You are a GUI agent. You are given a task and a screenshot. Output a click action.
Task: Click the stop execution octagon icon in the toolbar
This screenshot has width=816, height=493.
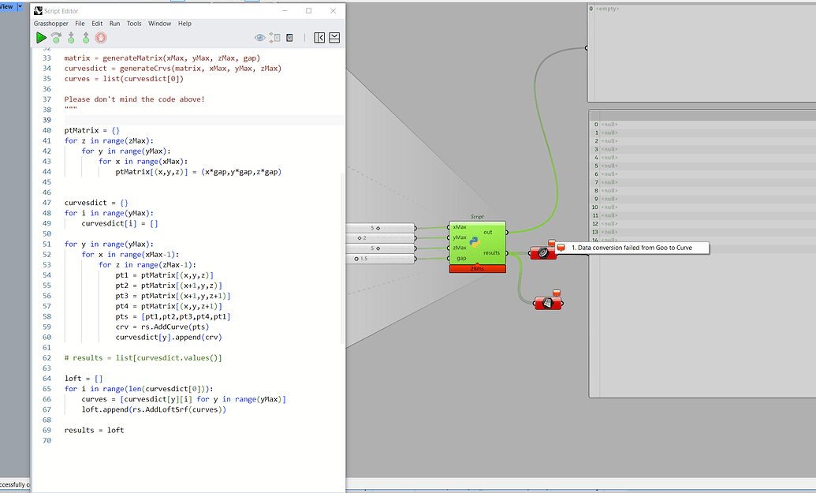pyautogui.click(x=101, y=38)
